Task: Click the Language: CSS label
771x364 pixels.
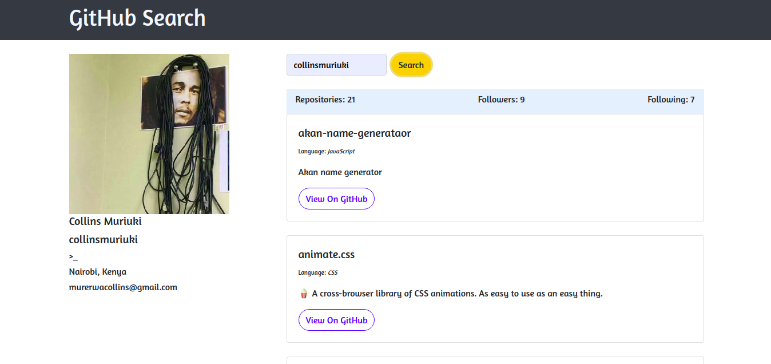Action: point(318,273)
